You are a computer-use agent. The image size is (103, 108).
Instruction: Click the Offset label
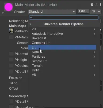[14, 89]
